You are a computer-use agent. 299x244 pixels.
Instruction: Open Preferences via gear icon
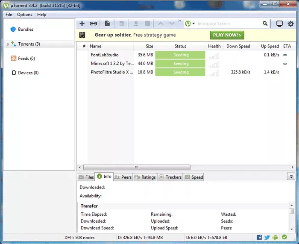point(290,24)
